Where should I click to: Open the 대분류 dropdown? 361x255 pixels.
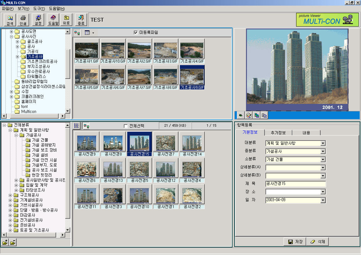pos(323,143)
